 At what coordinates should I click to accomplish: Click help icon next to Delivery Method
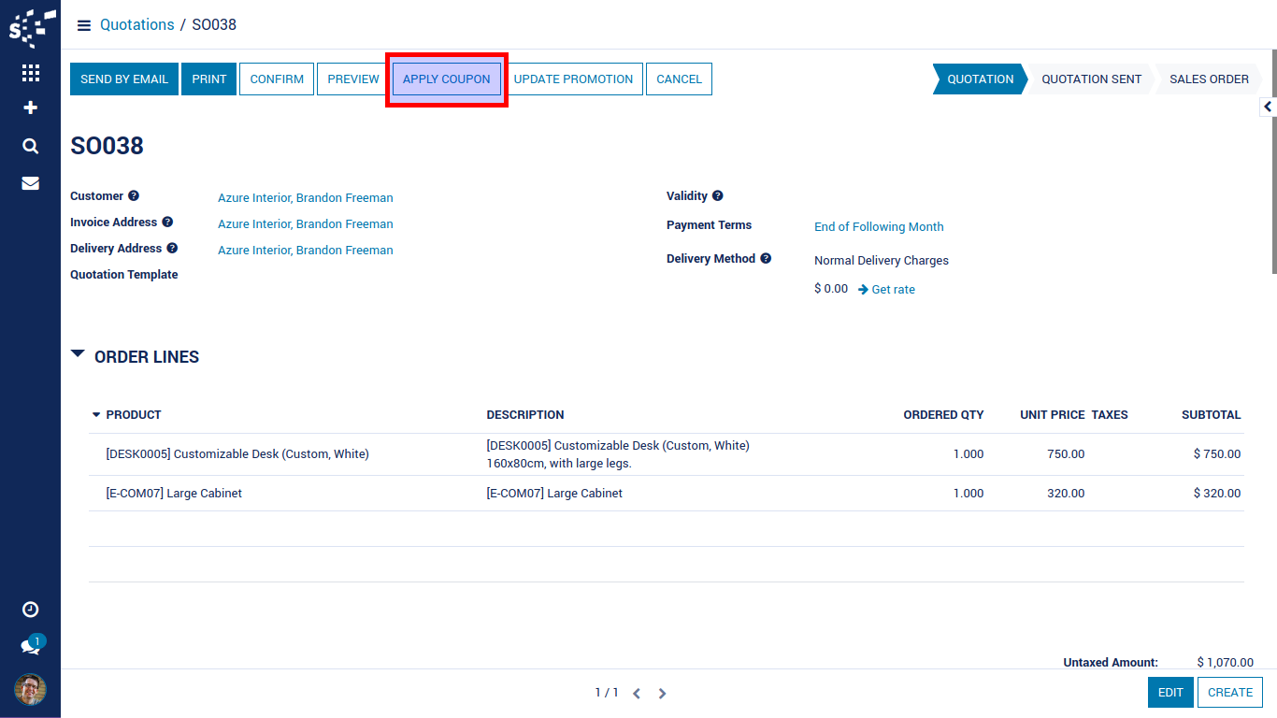(766, 259)
